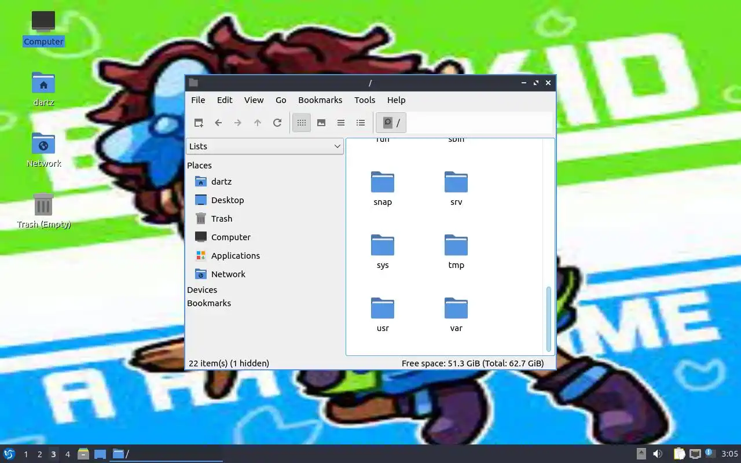Go forward to the next folder
This screenshot has width=741, height=463.
[238, 123]
